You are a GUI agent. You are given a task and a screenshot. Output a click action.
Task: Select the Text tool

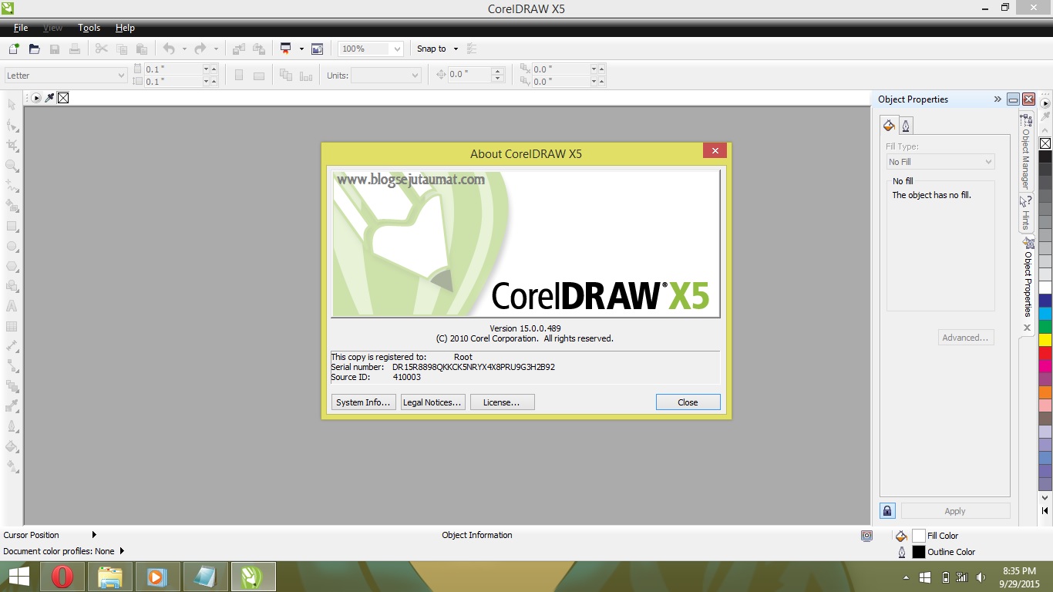(x=11, y=306)
